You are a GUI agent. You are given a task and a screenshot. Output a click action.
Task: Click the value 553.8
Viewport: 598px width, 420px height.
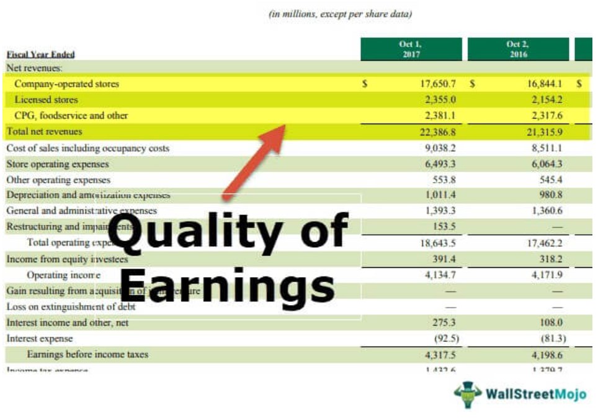pos(444,180)
